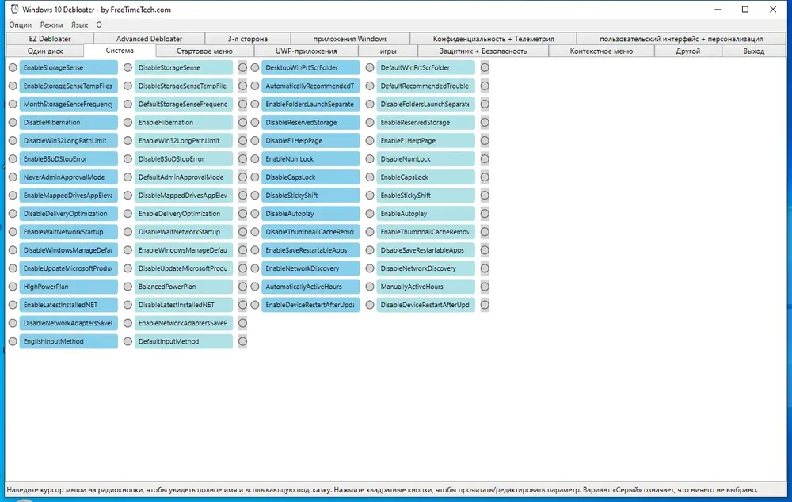Select the Система tab

(120, 51)
